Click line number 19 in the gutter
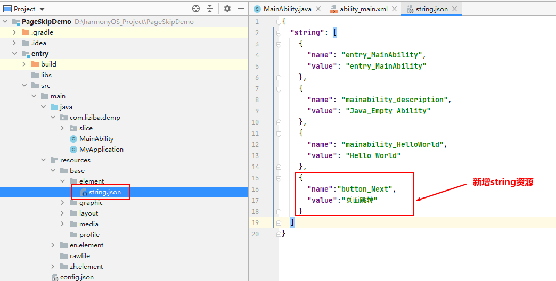Screen dimensions: 556x281 tap(255, 223)
